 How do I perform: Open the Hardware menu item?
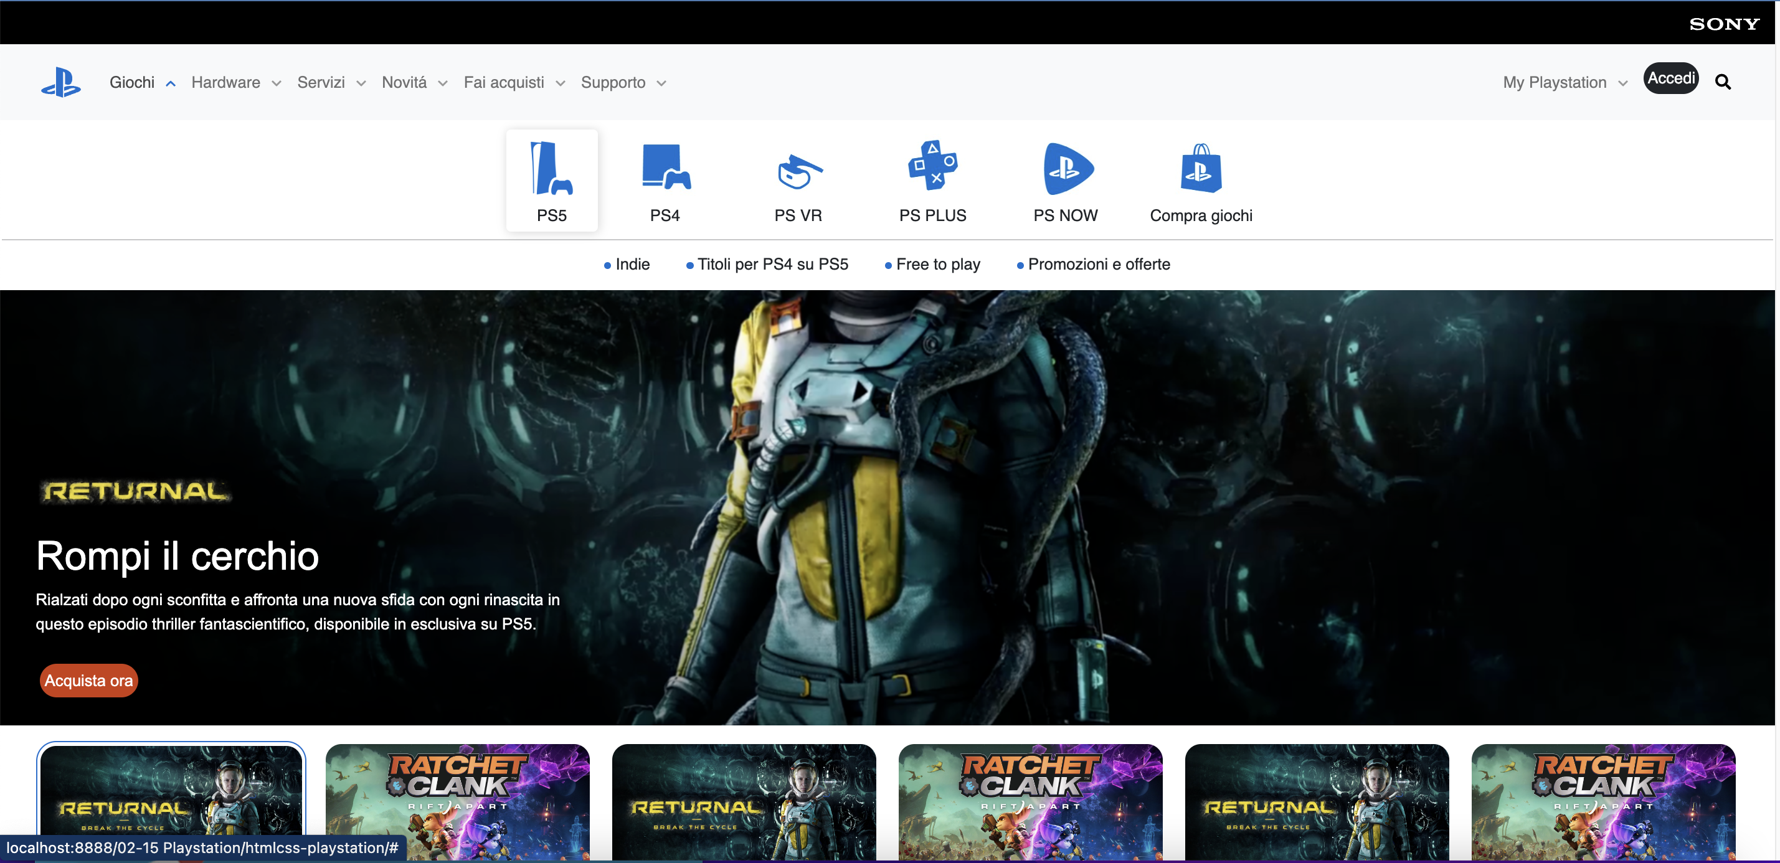226,82
